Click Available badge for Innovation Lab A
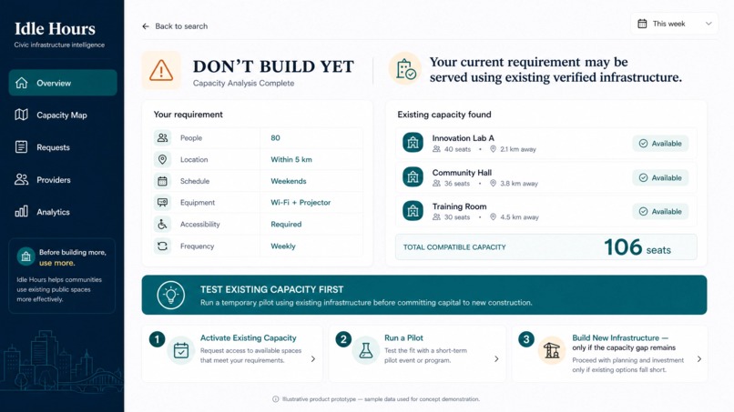734x412 pixels. pos(660,144)
